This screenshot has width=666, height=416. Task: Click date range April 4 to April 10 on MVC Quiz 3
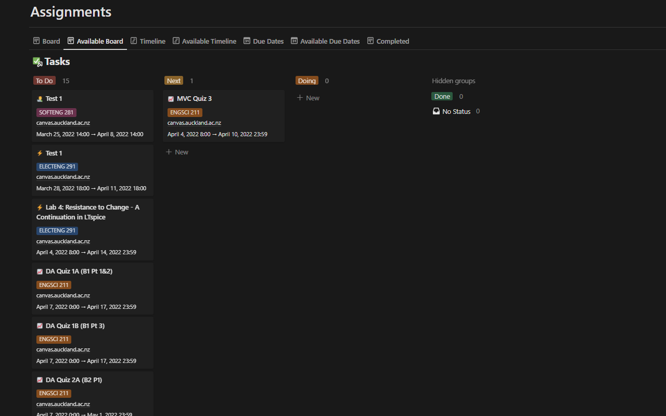click(x=217, y=134)
